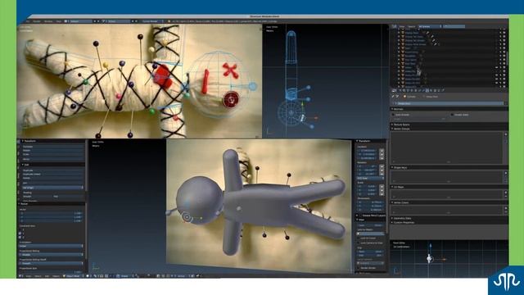Image resolution: width=524 pixels, height=295 pixels.
Task: Open the Physics properties tab icon
Action: (x=443, y=90)
